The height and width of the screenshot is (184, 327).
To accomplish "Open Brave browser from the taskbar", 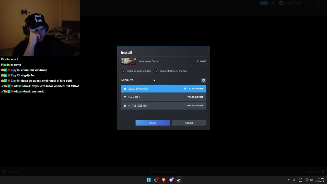I will pyautogui.click(x=163, y=180).
